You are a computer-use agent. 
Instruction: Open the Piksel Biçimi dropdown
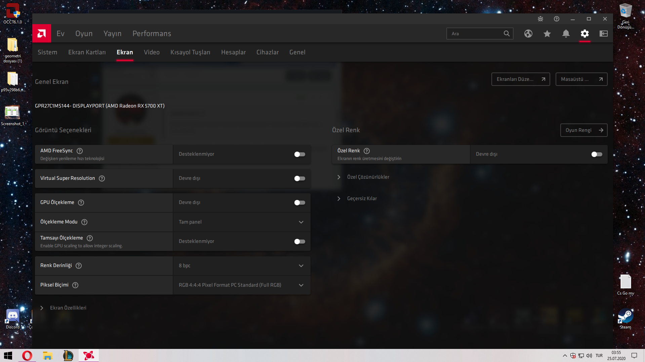pyautogui.click(x=242, y=285)
